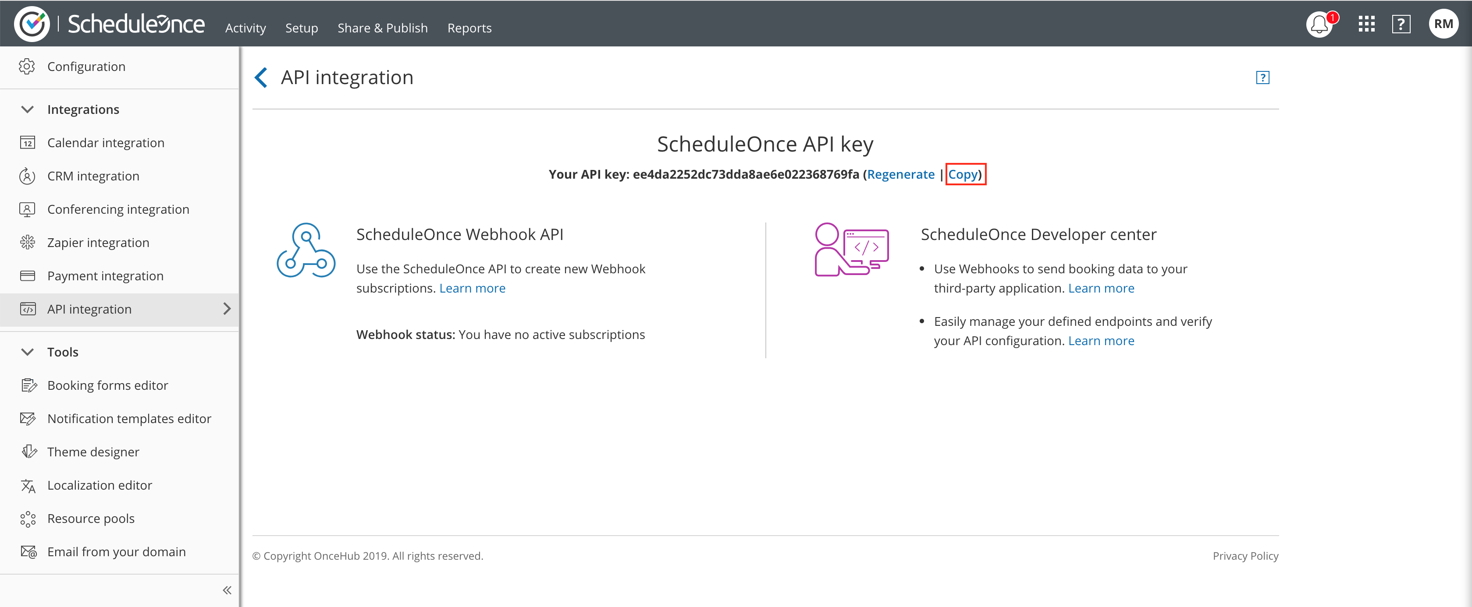
Task: Click the help question mark near API integration heading
Action: [x=1262, y=77]
